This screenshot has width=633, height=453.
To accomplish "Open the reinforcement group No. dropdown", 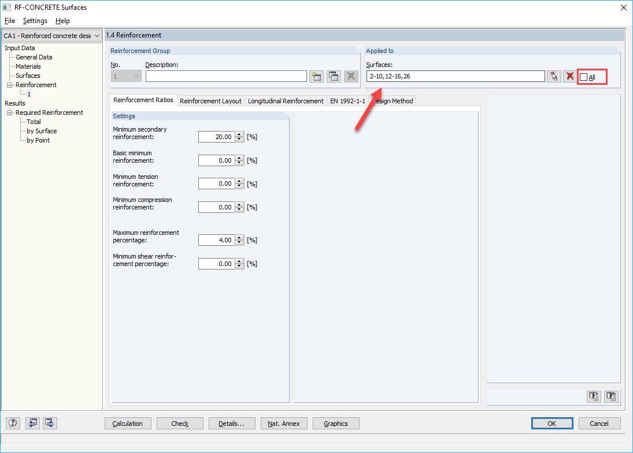I will [x=136, y=76].
